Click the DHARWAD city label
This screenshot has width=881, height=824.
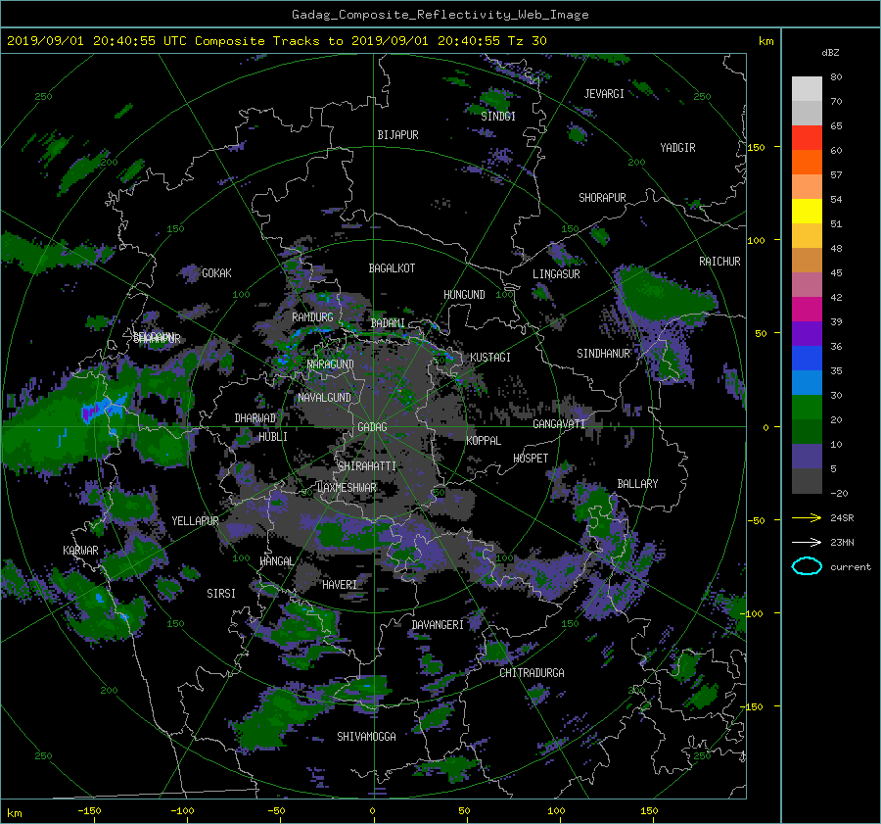pyautogui.click(x=255, y=418)
